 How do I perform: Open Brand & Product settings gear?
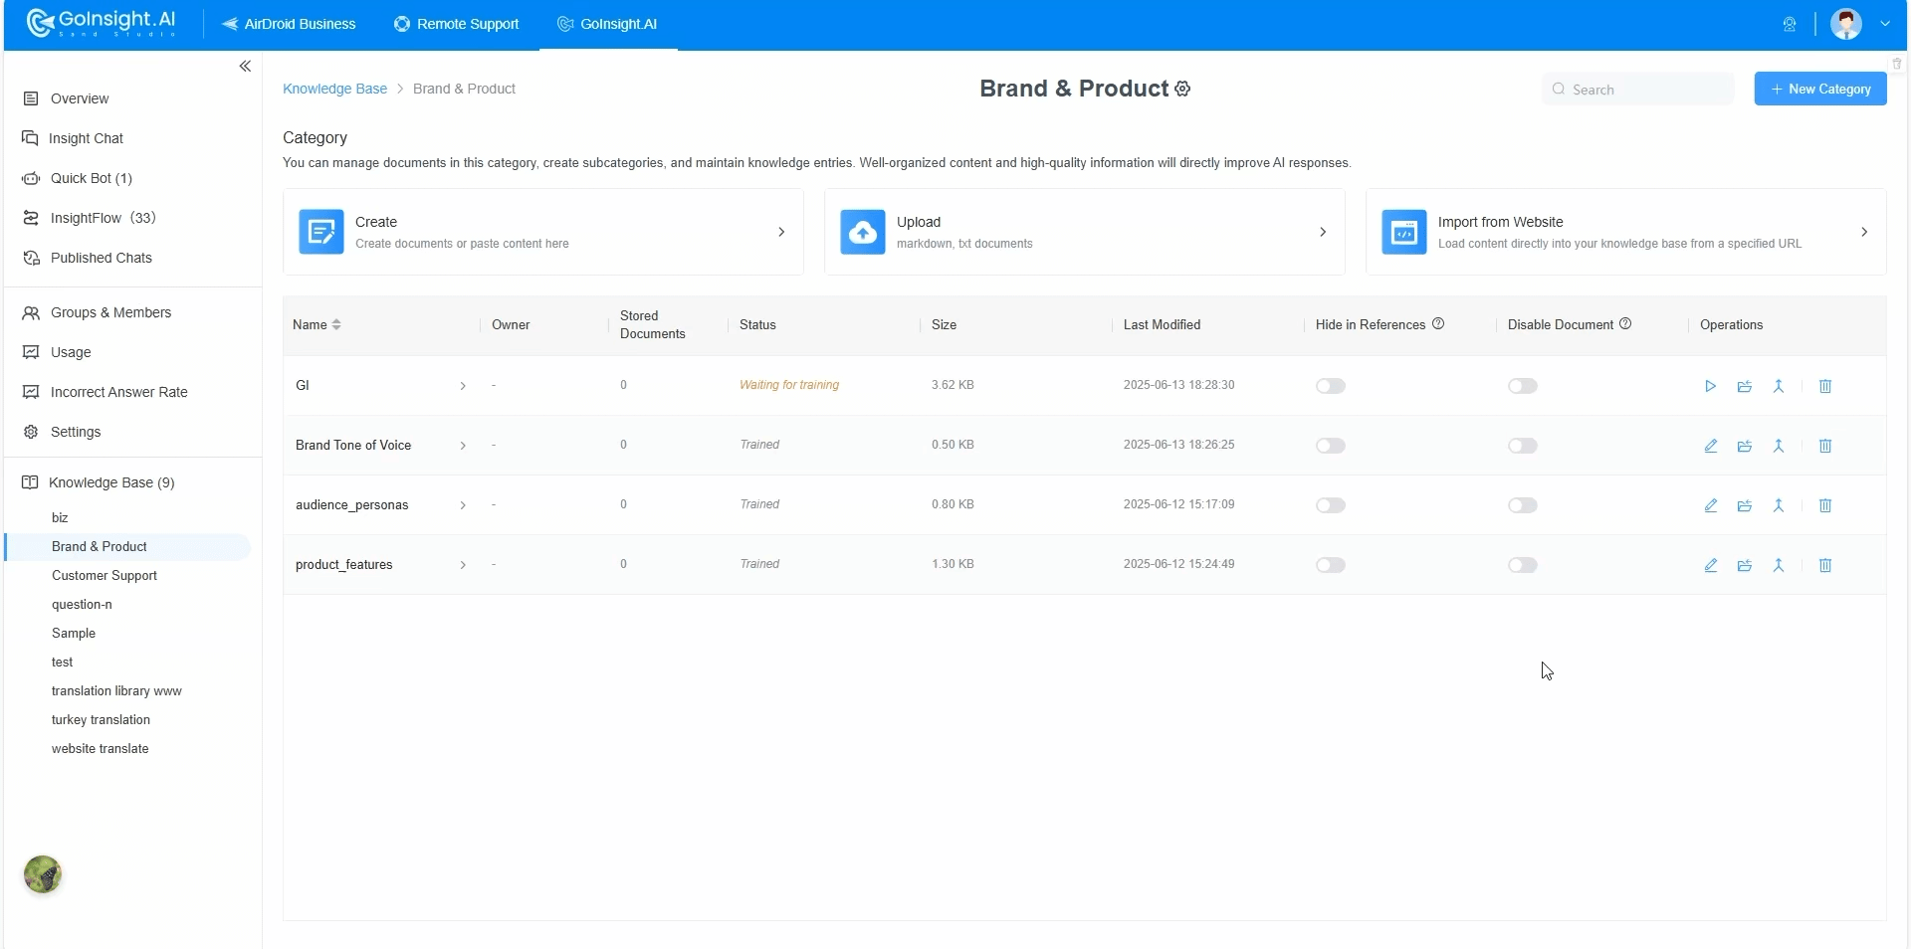tap(1182, 89)
